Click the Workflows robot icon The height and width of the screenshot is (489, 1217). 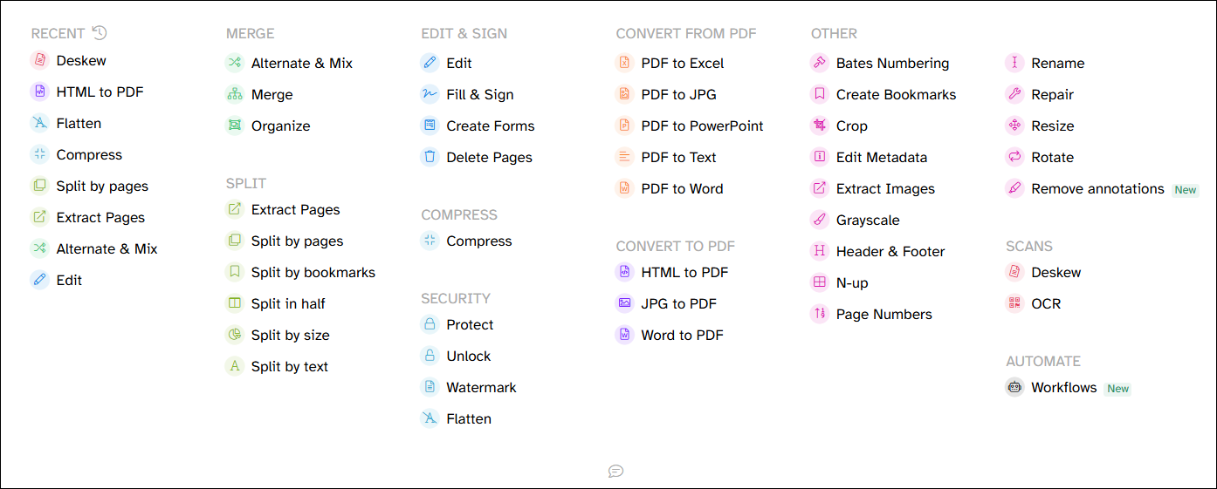point(1014,387)
